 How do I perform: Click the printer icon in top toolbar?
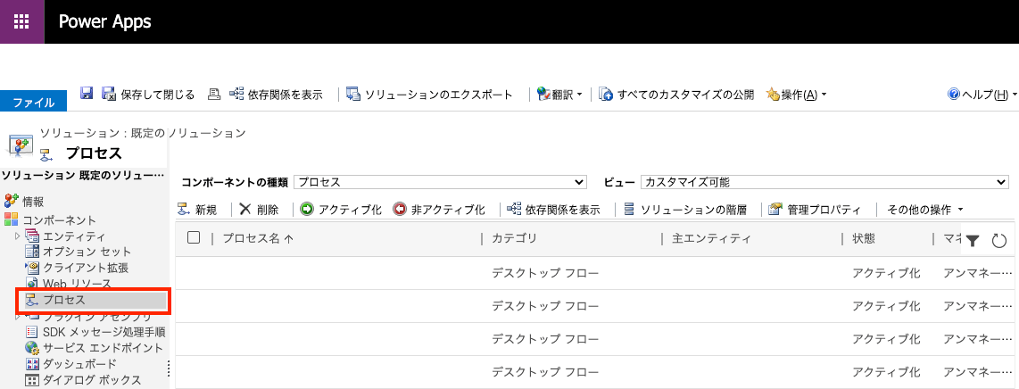click(214, 95)
